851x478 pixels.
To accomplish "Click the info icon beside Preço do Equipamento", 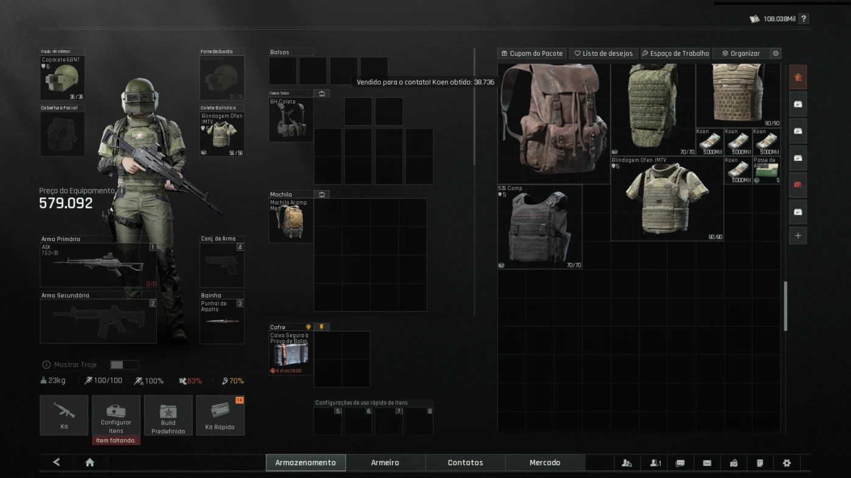I will (x=122, y=191).
